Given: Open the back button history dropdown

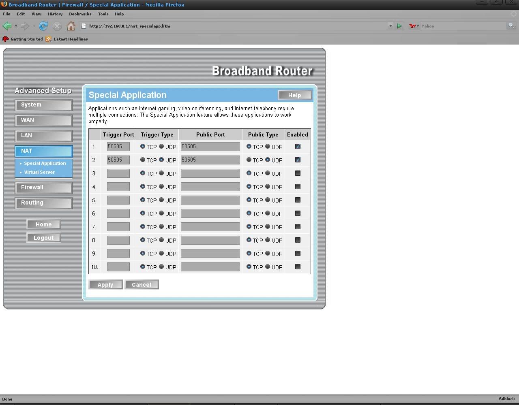Looking at the screenshot, I should [x=16, y=26].
